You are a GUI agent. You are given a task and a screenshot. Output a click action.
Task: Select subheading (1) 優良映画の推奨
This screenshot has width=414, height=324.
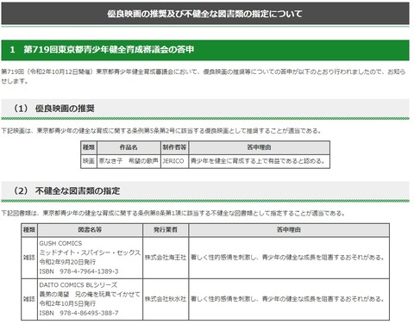click(x=53, y=109)
